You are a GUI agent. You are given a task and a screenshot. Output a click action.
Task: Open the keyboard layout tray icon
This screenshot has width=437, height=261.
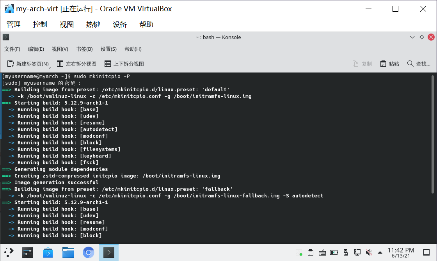click(x=322, y=252)
